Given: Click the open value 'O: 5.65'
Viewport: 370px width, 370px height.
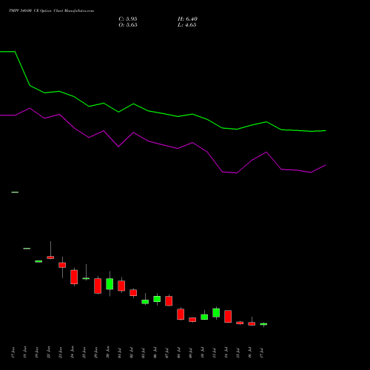Looking at the screenshot, I should coord(128,25).
